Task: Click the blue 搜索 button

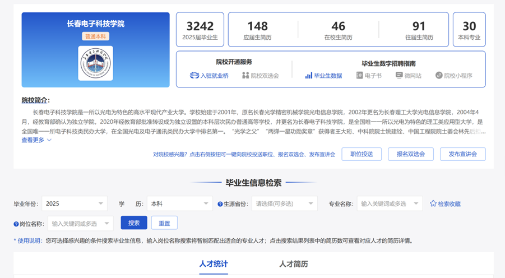Action: [134, 223]
